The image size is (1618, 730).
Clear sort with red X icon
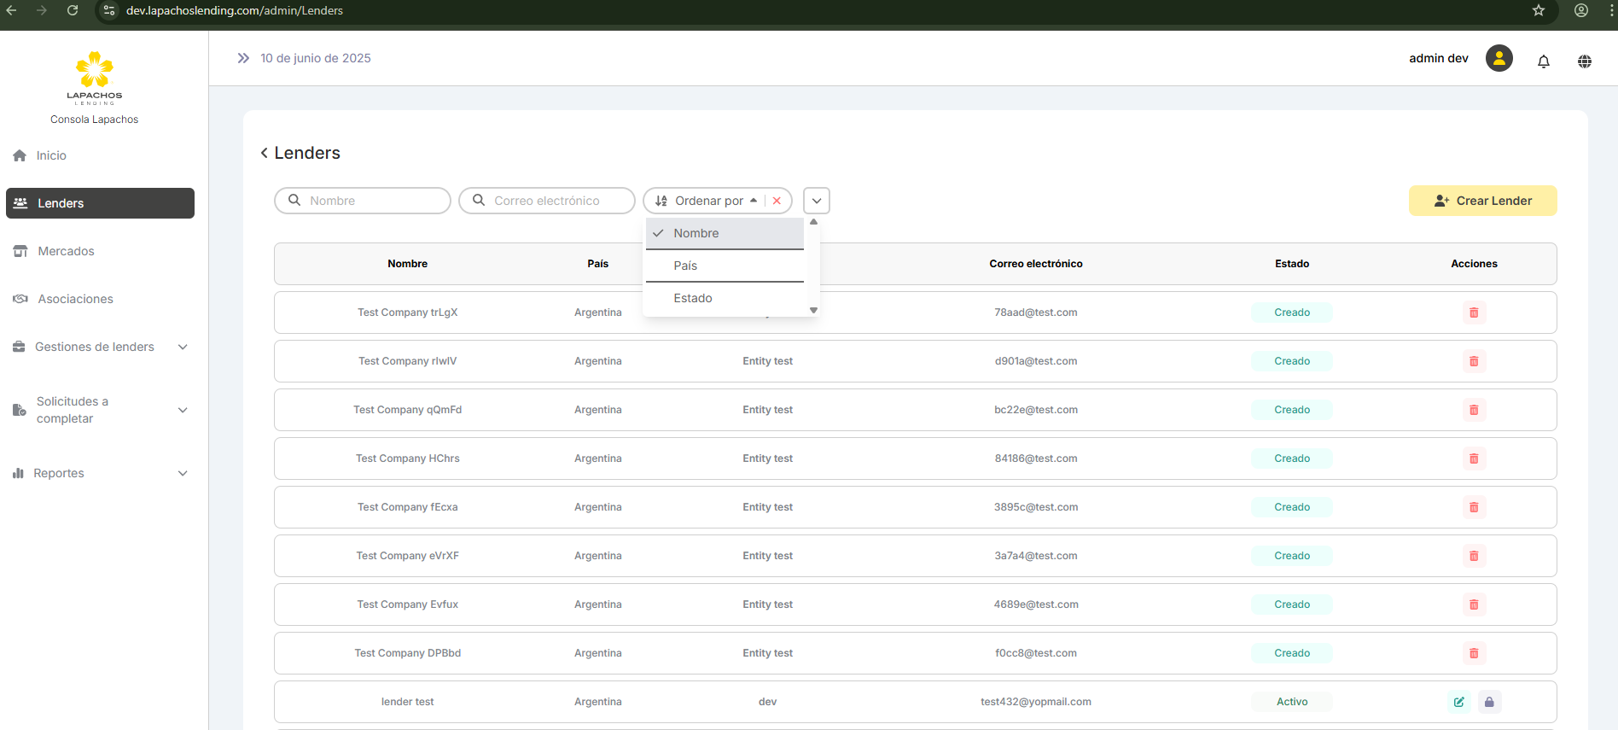coord(777,201)
